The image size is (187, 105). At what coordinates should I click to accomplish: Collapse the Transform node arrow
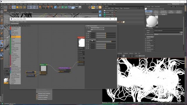(27, 72)
